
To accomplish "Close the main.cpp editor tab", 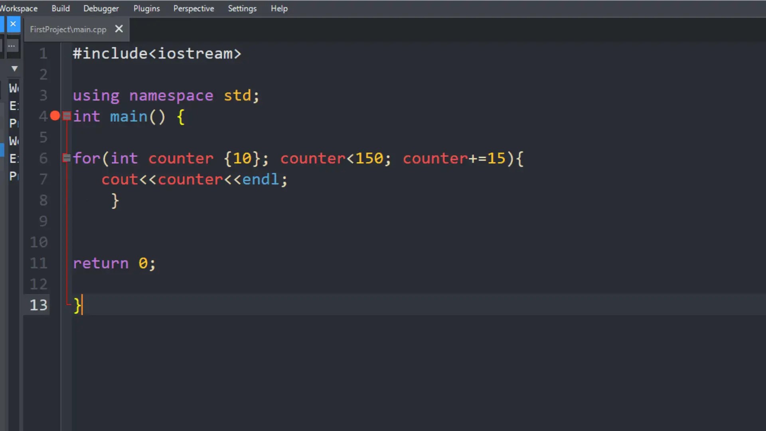I will [x=119, y=29].
